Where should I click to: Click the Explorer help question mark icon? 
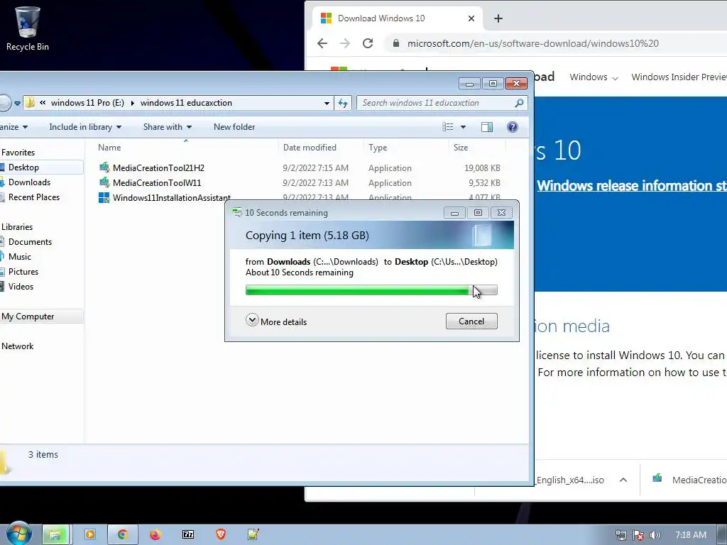513,127
